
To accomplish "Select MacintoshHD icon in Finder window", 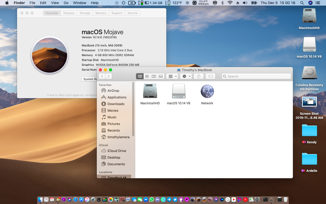I will [150, 91].
